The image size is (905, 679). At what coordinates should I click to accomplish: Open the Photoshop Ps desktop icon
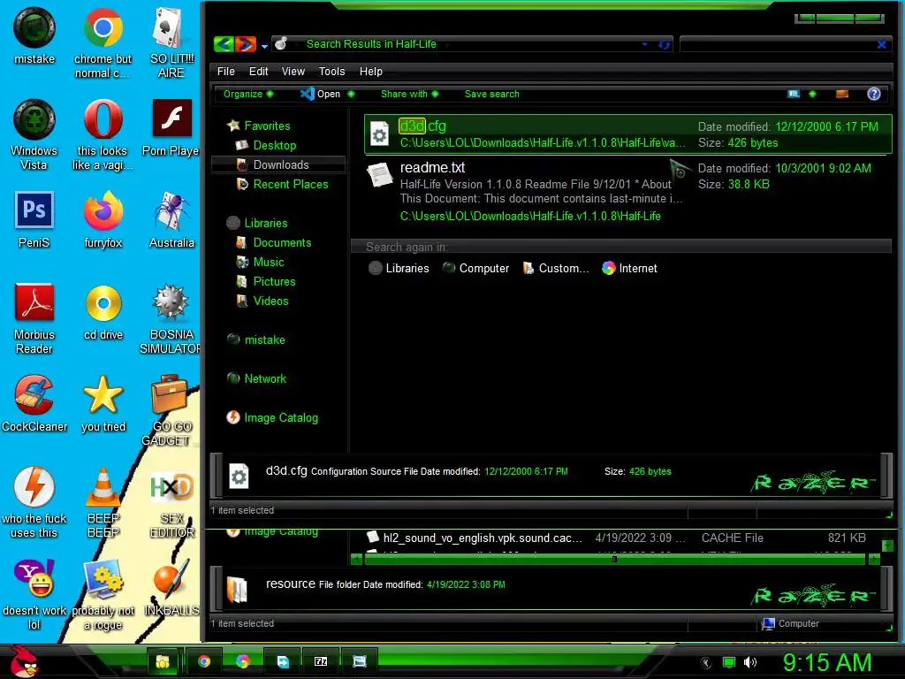pos(34,220)
